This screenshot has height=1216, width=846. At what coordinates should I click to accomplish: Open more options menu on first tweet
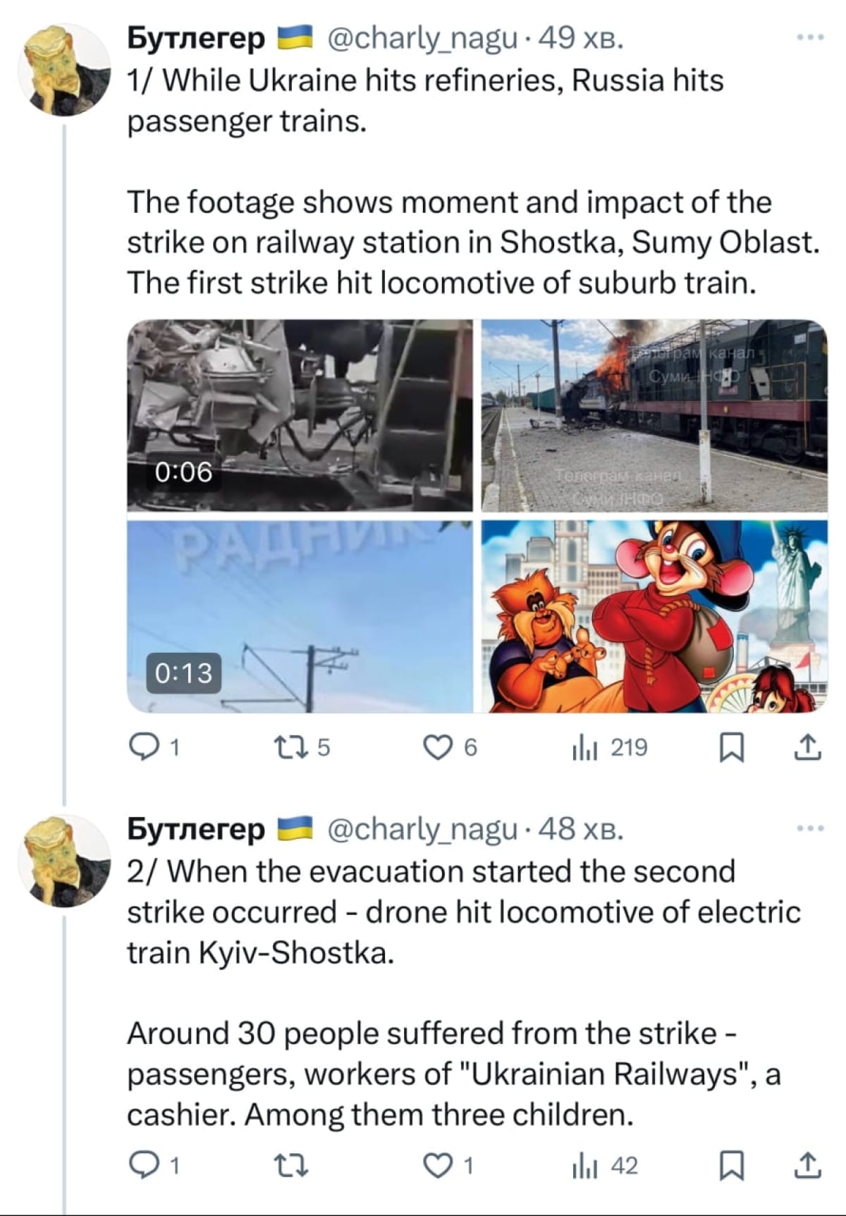point(810,37)
